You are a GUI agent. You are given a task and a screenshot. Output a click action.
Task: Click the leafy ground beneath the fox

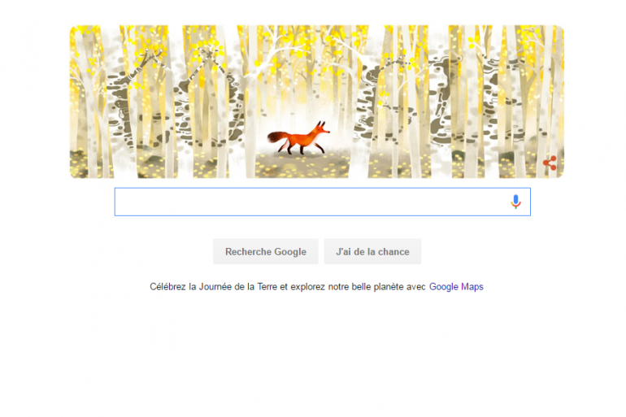[302, 165]
